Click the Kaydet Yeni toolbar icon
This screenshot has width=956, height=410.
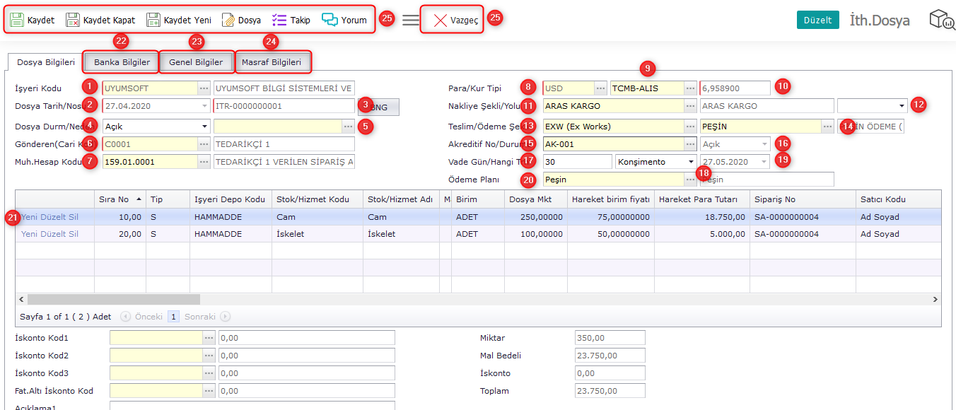[153, 20]
